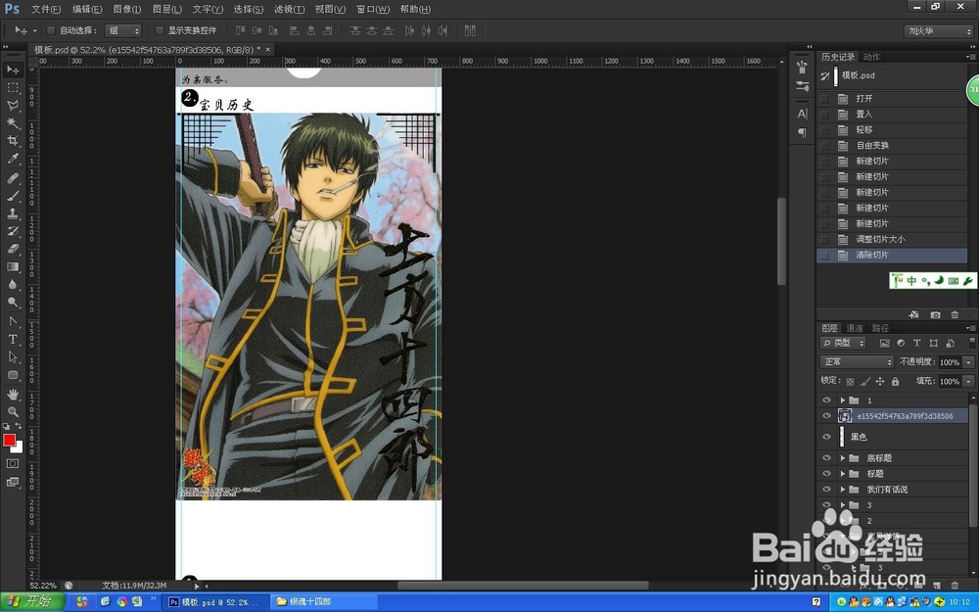Open the 文件(F) menu
979x612 pixels.
(x=46, y=9)
